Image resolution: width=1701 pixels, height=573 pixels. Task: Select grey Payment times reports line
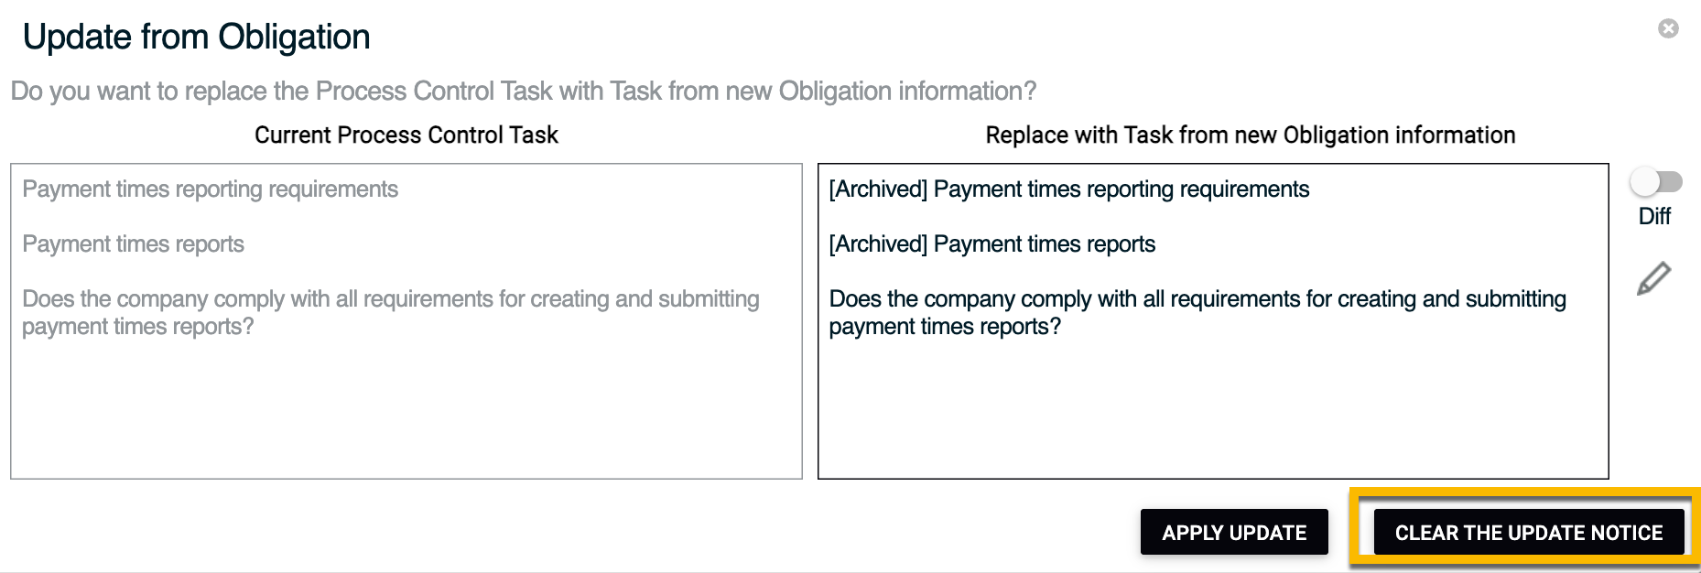[134, 244]
